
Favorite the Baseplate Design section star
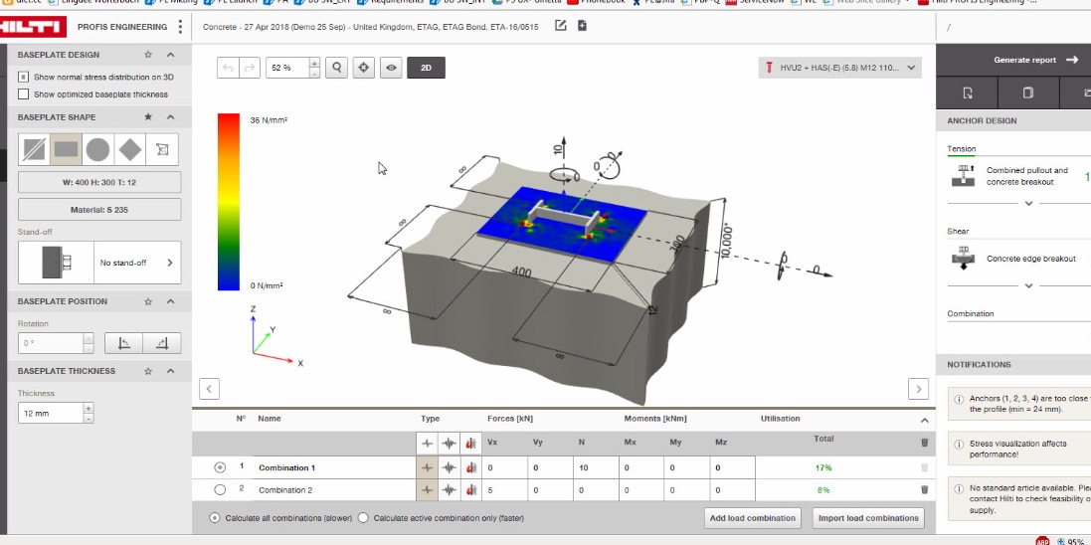tap(148, 55)
